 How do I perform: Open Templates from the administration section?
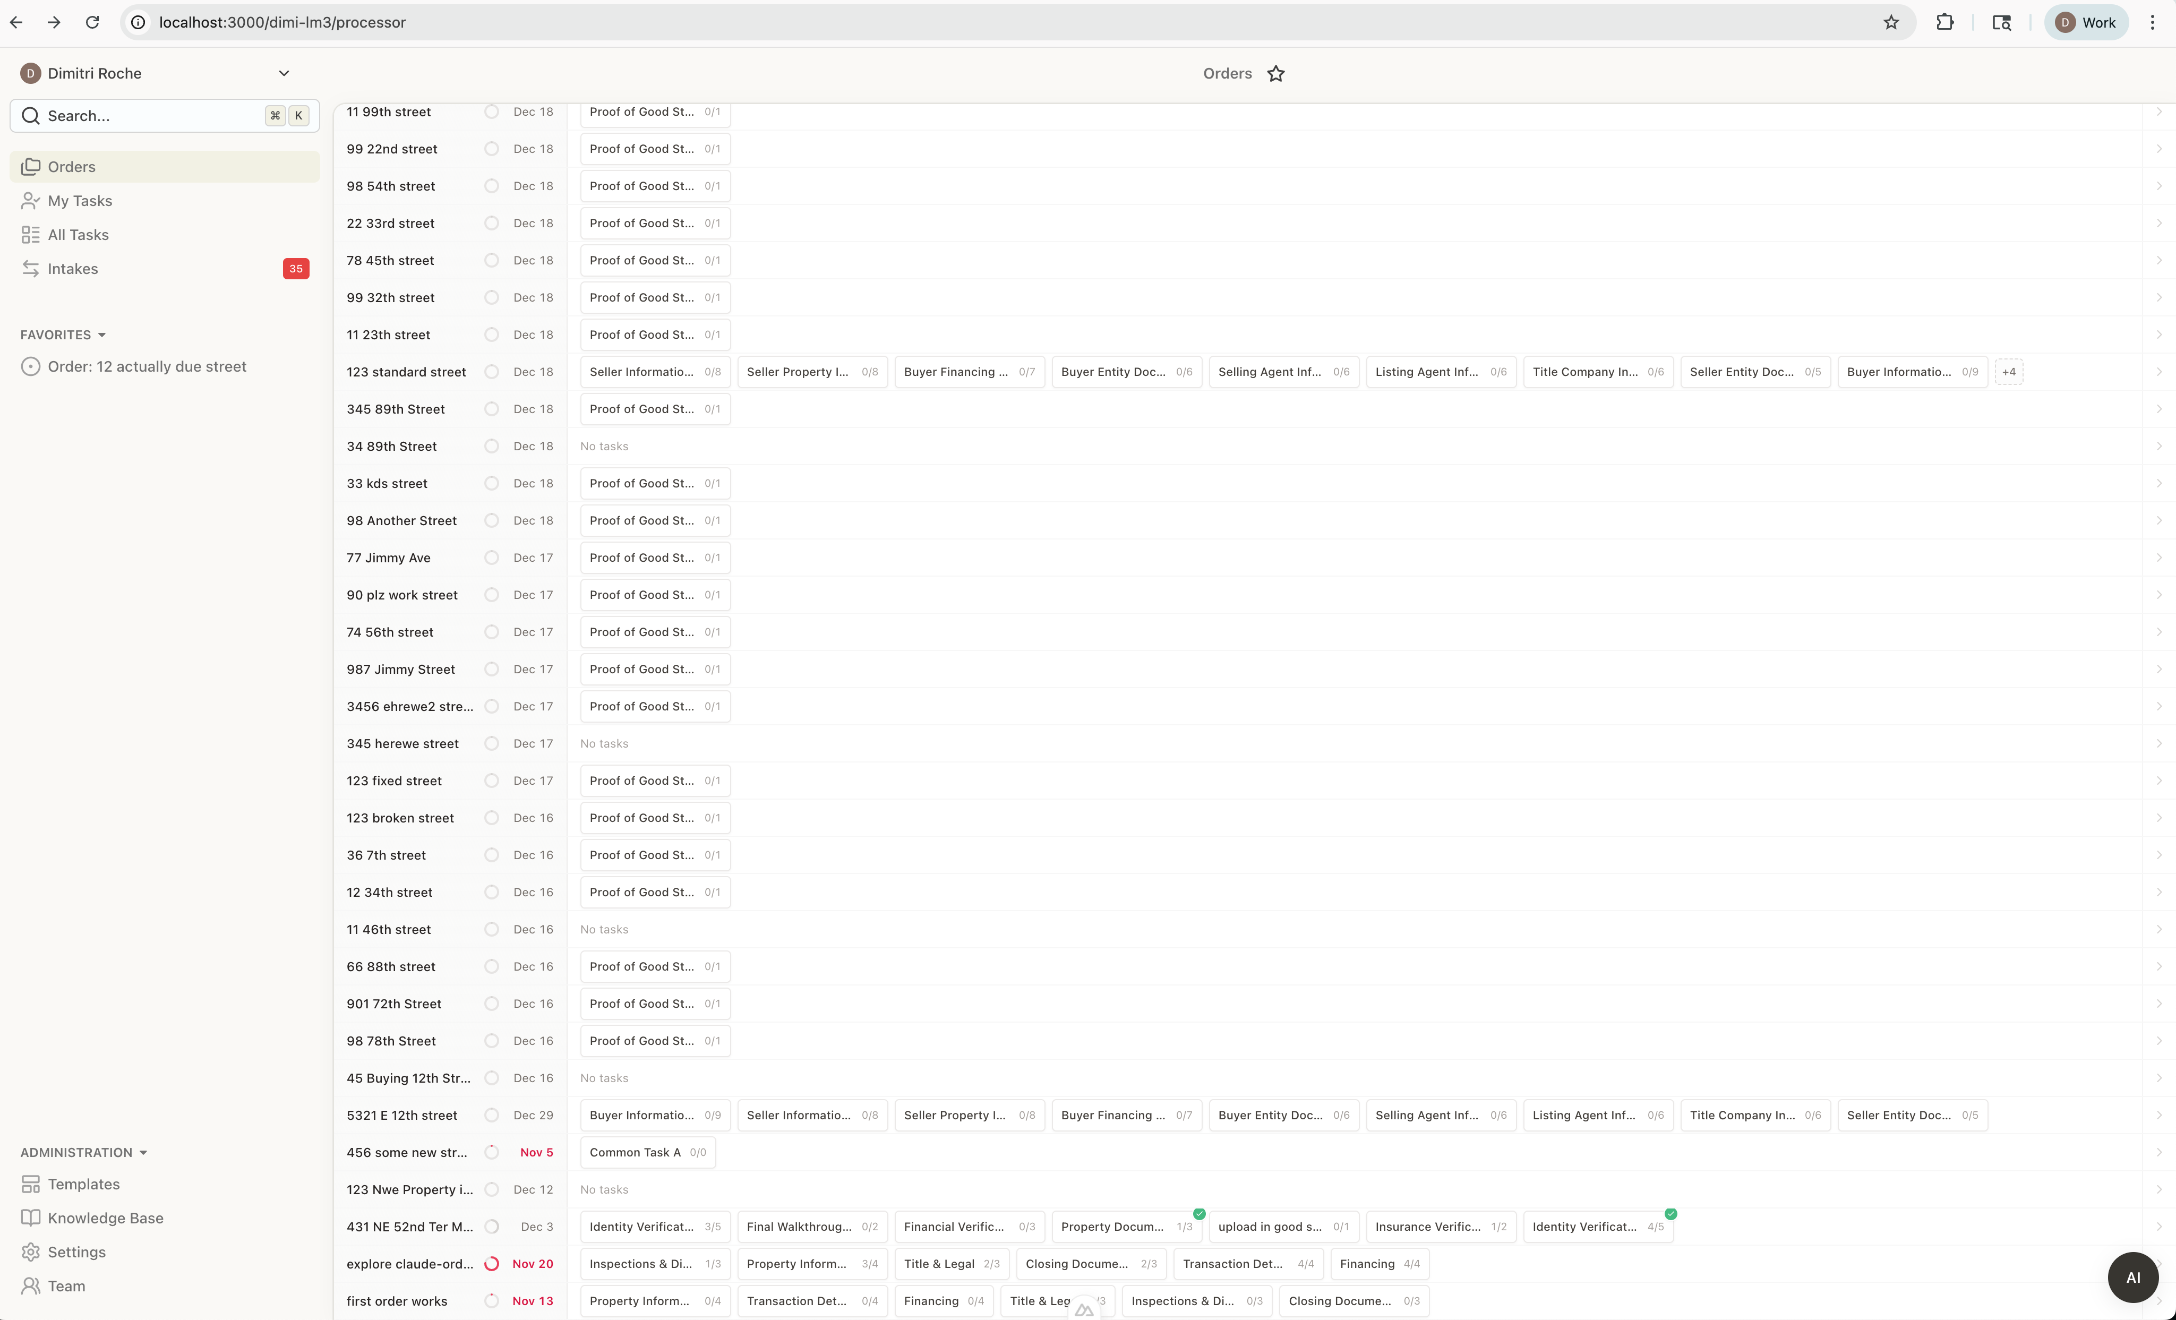[x=83, y=1184]
